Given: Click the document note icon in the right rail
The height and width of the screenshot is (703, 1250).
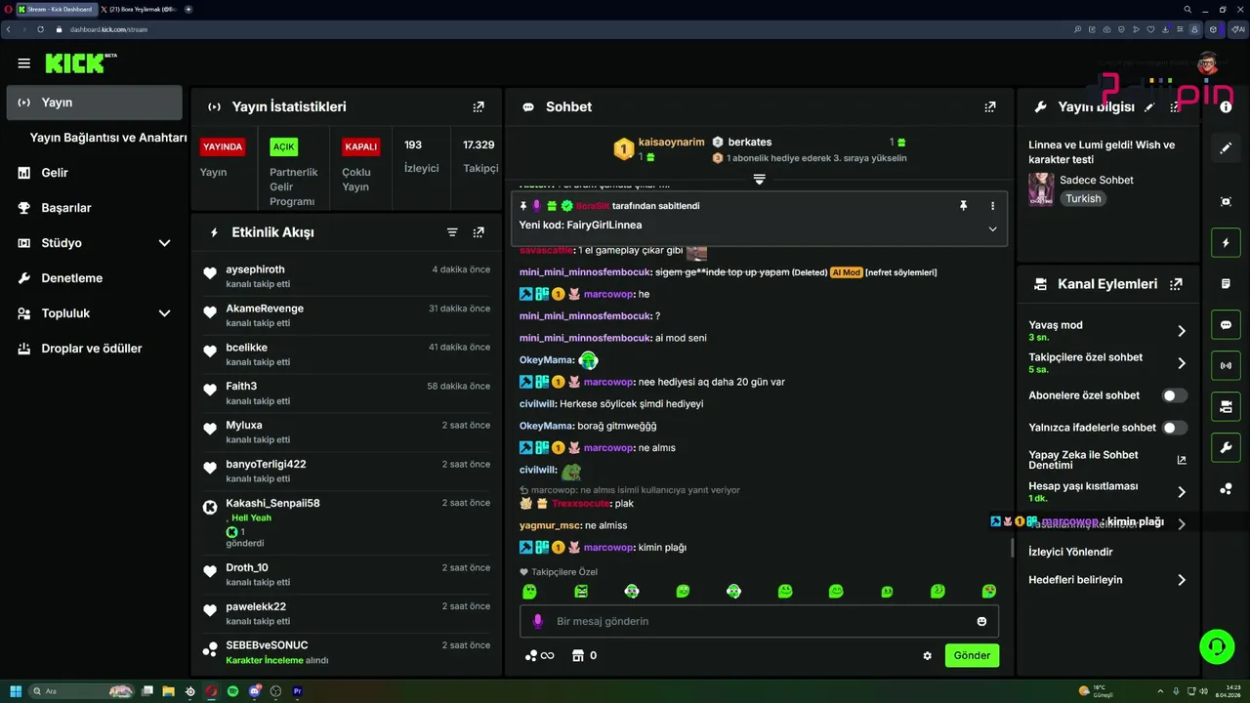Looking at the screenshot, I should pyautogui.click(x=1226, y=283).
